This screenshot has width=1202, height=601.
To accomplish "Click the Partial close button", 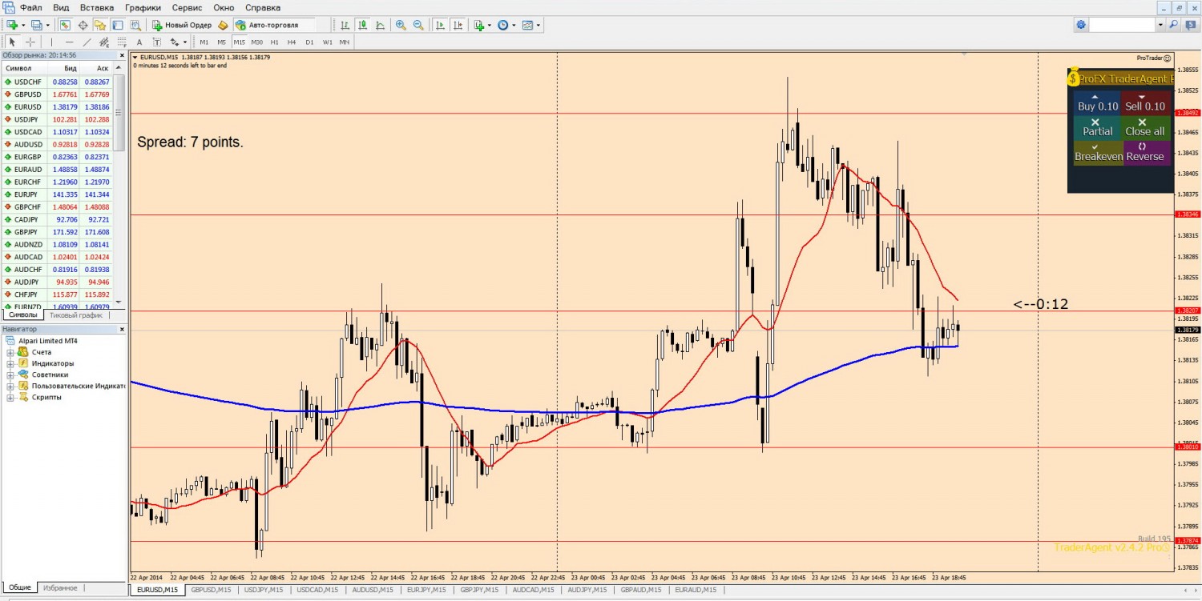I will coord(1097,128).
